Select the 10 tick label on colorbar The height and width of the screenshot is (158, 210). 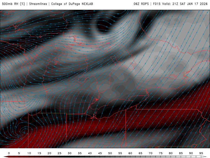click(29, 153)
